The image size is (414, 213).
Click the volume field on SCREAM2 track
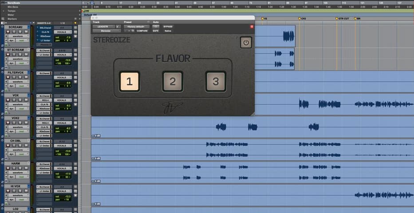(63, 37)
